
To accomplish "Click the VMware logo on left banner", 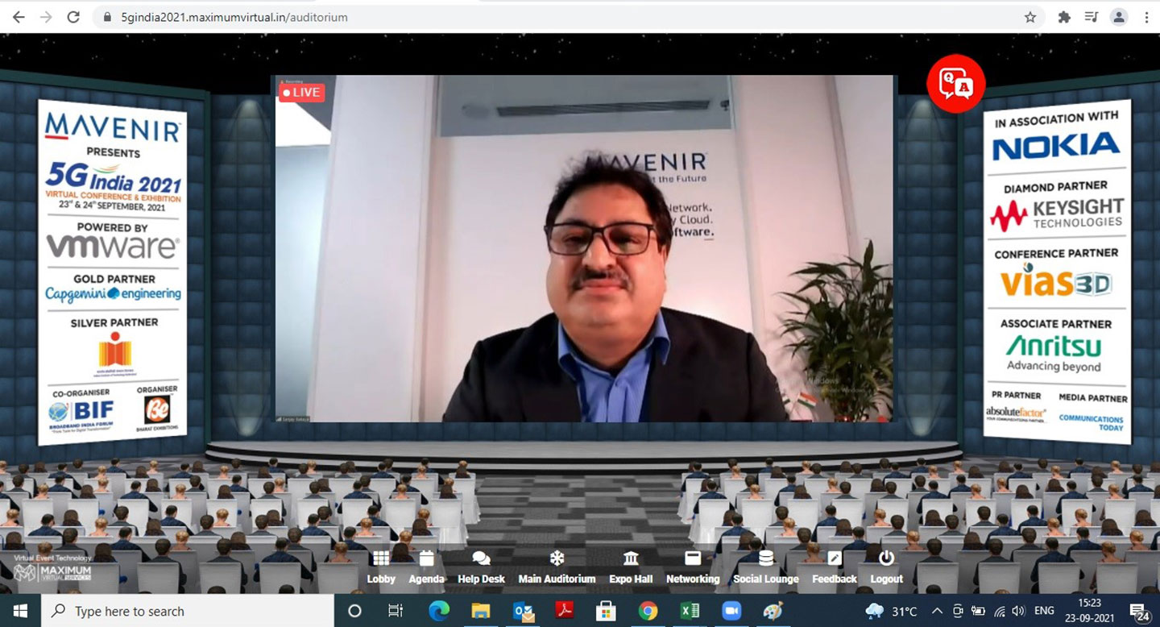I will pyautogui.click(x=113, y=247).
